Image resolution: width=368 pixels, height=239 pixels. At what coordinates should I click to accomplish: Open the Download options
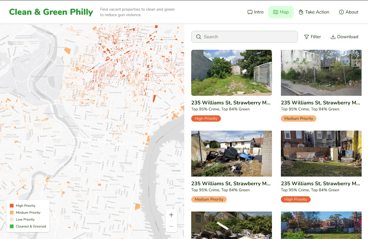click(344, 37)
